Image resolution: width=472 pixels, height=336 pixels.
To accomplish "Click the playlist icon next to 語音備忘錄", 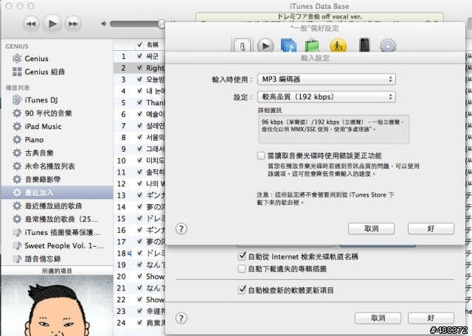I will point(17,259).
